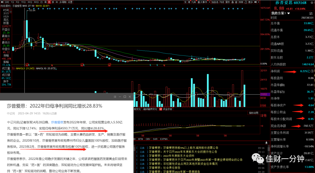Click the 指标说明 indicator description button

(254, 113)
